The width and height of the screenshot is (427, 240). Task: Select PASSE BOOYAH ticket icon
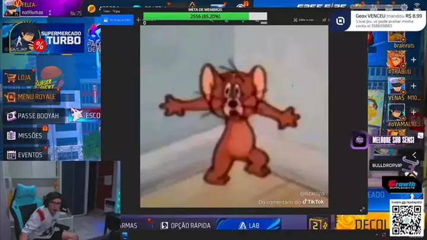[x=11, y=116]
